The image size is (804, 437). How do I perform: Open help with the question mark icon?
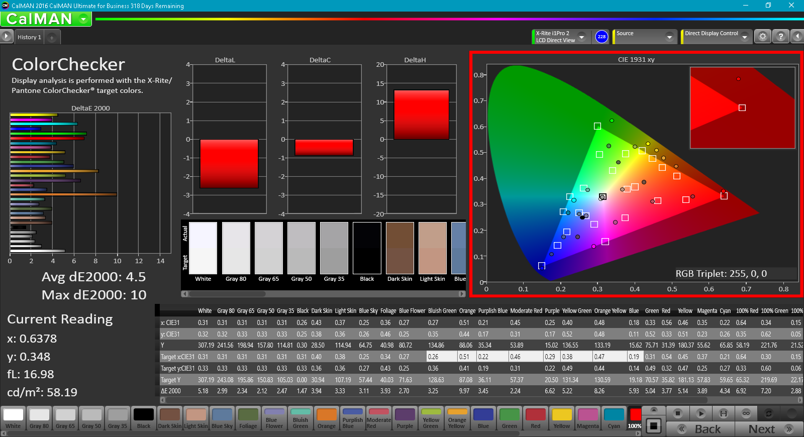pos(780,36)
